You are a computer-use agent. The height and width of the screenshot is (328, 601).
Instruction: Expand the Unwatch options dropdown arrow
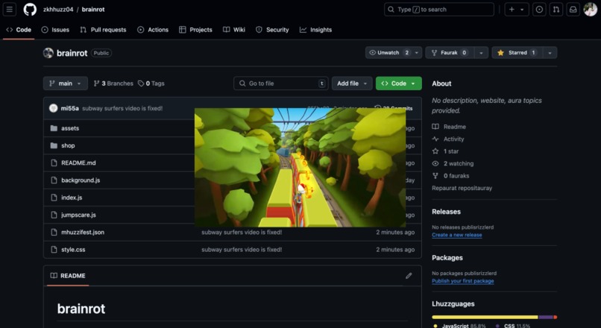[x=417, y=52]
